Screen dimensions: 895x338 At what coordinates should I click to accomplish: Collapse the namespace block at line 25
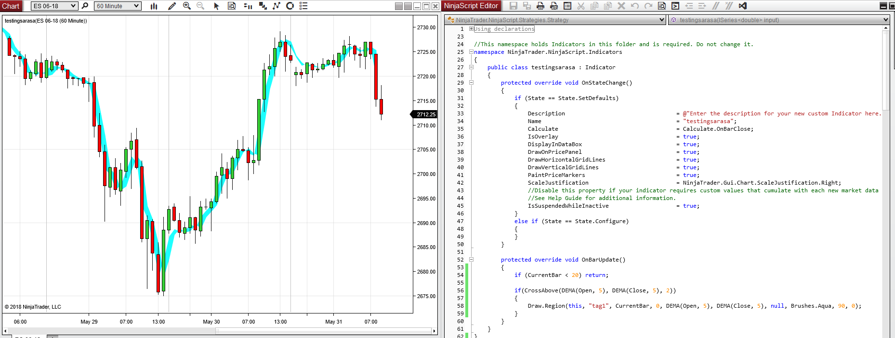pyautogui.click(x=471, y=51)
